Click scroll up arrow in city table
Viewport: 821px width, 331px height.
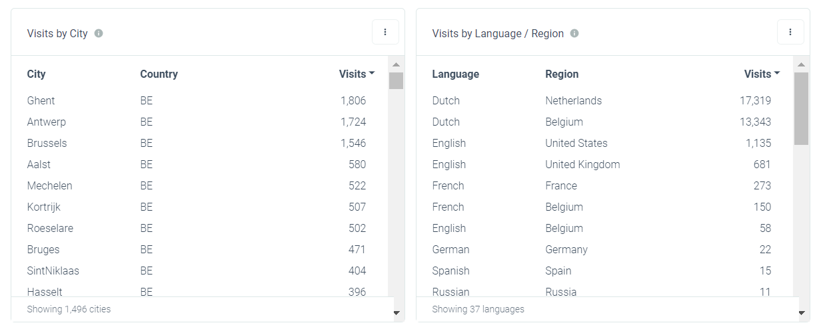pyautogui.click(x=396, y=64)
